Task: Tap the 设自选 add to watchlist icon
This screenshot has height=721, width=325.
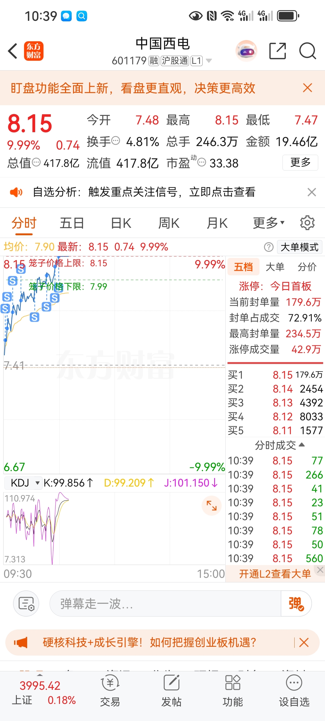Action: tap(294, 691)
